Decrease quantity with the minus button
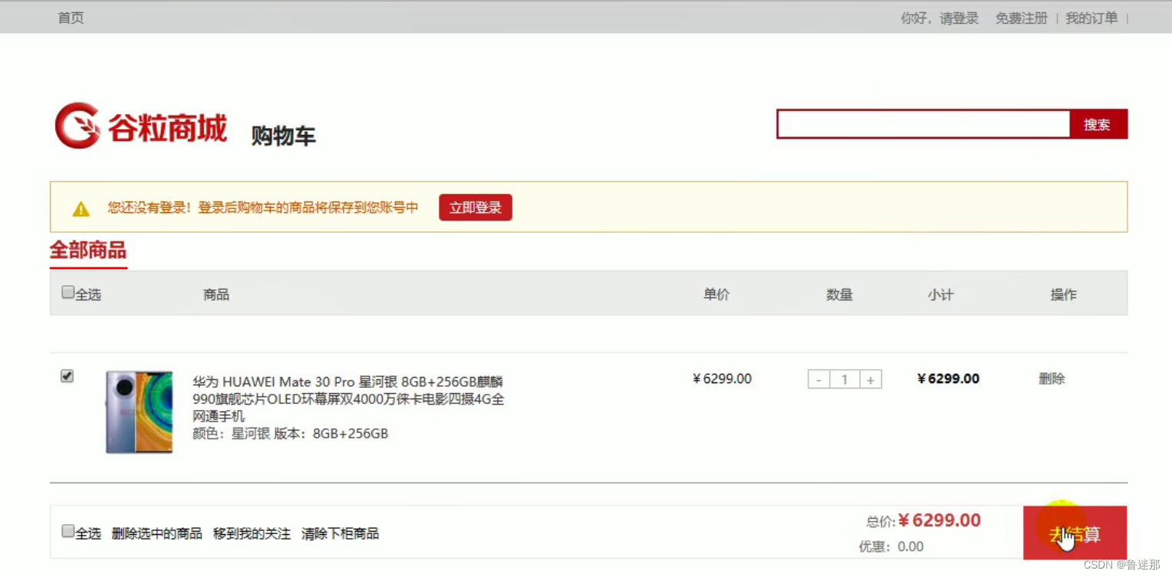This screenshot has height=577, width=1172. (x=818, y=379)
